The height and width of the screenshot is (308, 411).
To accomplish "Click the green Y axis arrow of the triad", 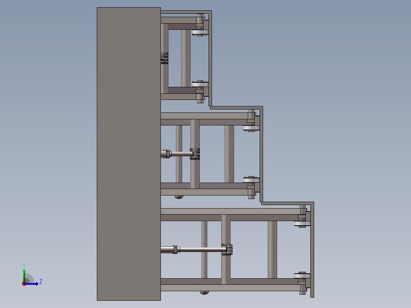I will [24, 276].
